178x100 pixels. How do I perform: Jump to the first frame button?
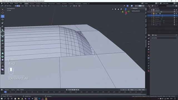pyautogui.click(x=69, y=90)
